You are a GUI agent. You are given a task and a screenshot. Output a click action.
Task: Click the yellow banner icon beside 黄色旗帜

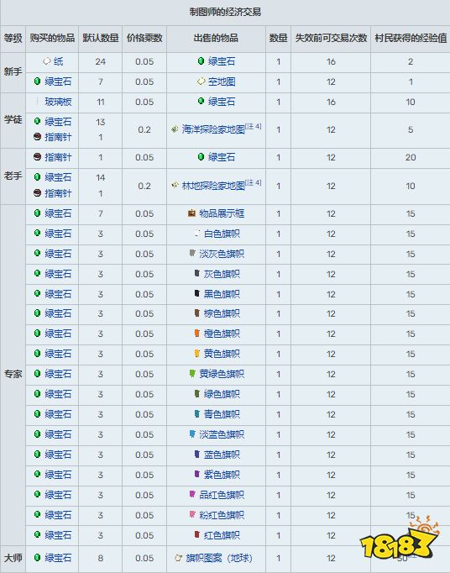[x=196, y=354]
